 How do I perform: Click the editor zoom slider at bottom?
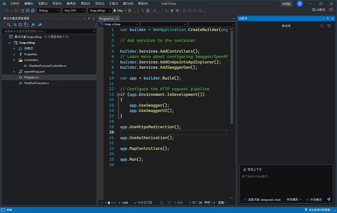pos(110,203)
